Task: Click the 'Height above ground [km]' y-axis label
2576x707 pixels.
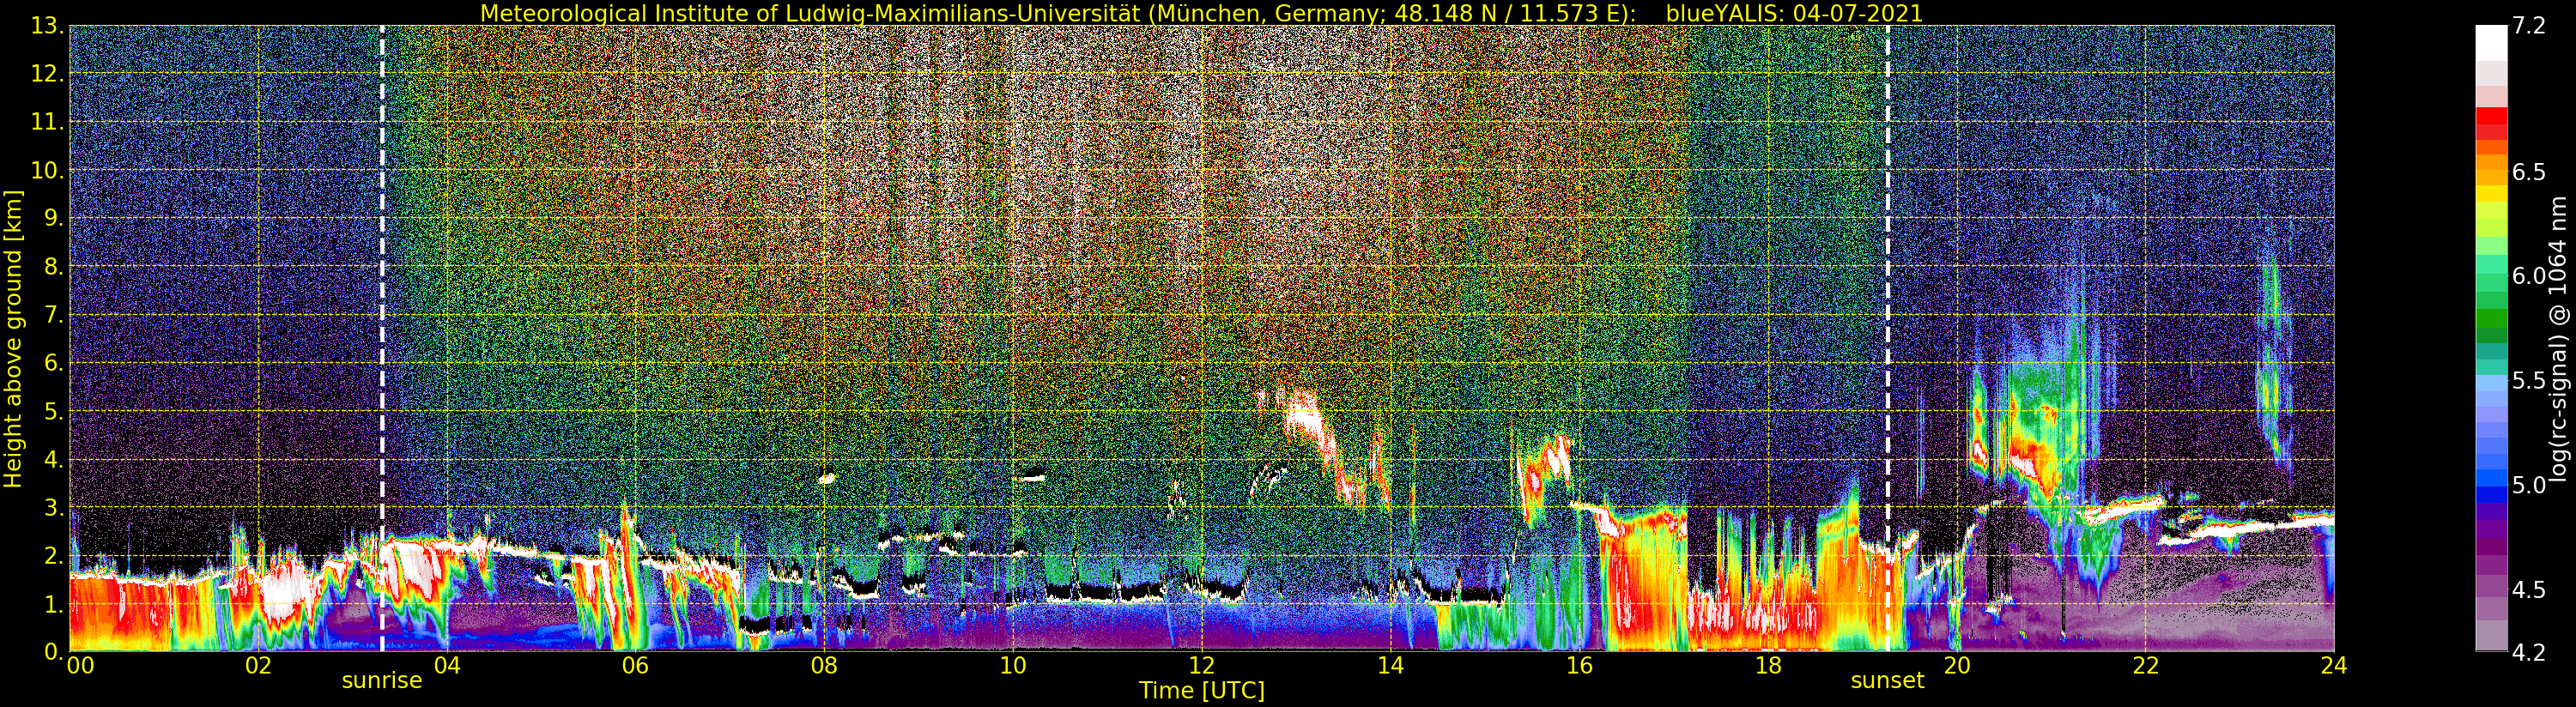Action: pyautogui.click(x=13, y=339)
